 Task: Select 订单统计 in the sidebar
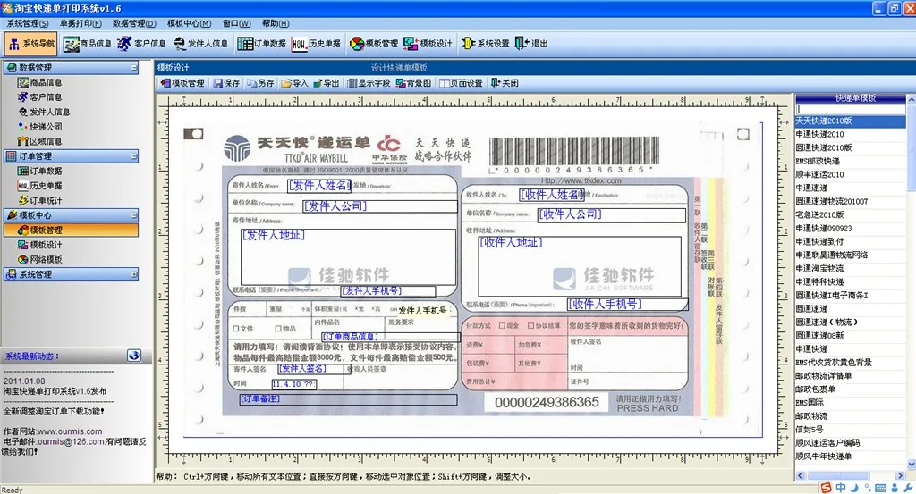click(39, 201)
